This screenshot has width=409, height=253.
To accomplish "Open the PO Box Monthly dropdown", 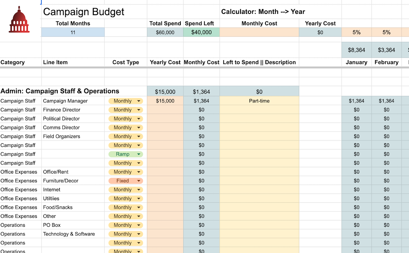I will click(x=125, y=225).
